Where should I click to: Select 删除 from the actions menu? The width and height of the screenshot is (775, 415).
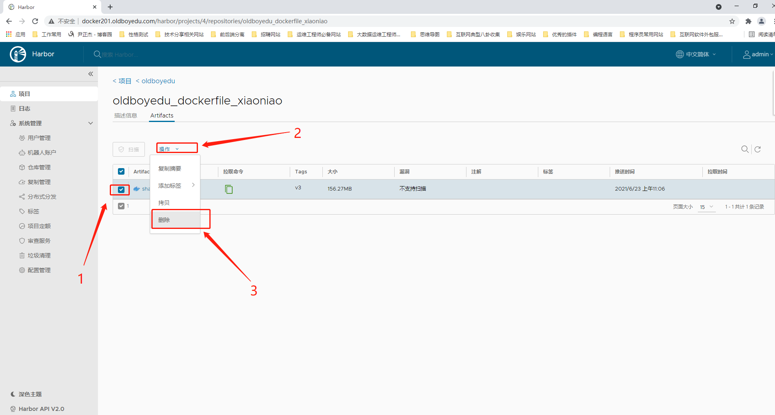click(x=164, y=220)
